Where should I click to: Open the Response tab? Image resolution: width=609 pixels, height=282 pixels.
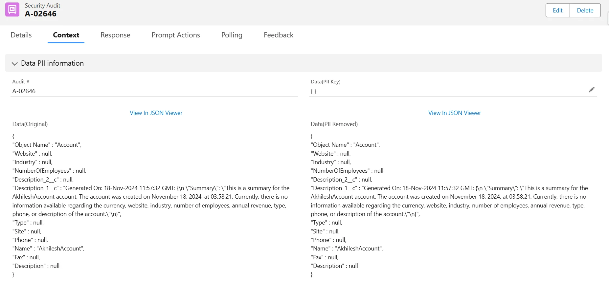click(115, 35)
